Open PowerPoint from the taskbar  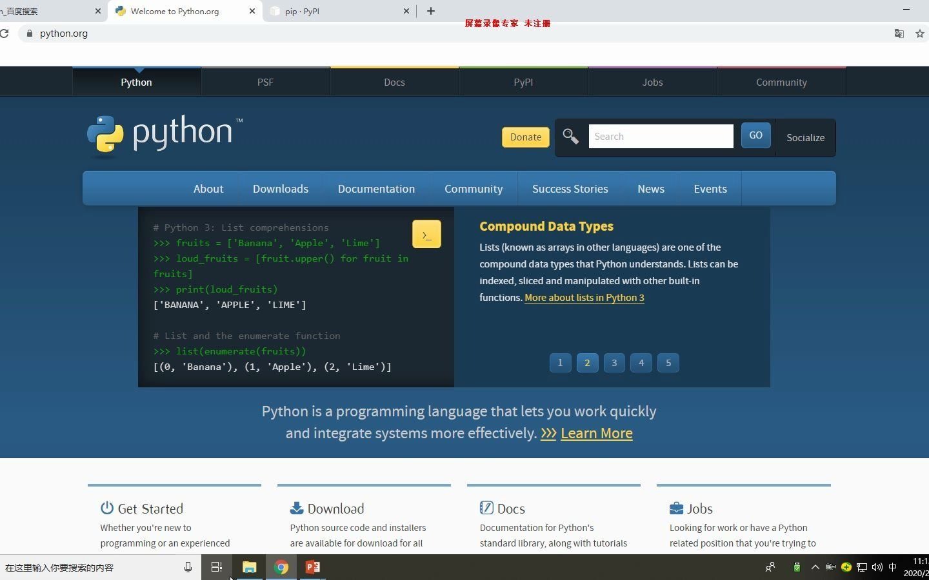(x=313, y=567)
